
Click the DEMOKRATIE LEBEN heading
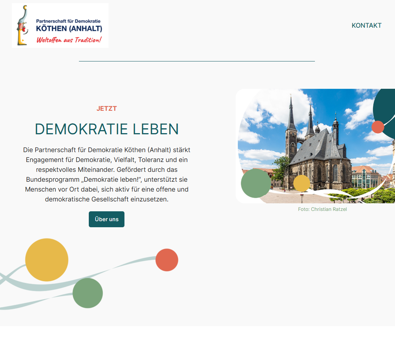pyautogui.click(x=107, y=129)
